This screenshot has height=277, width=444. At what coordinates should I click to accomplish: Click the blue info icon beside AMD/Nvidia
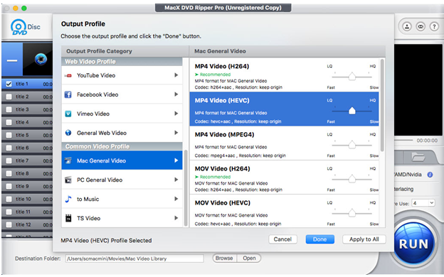[430, 175]
